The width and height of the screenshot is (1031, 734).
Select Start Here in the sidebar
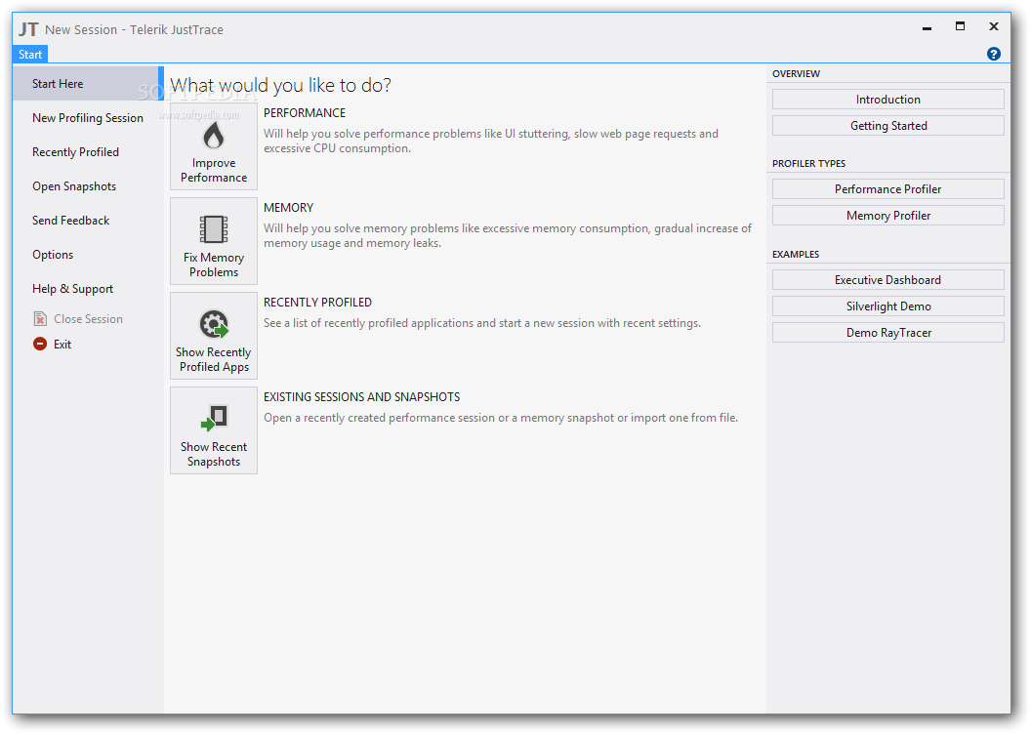[88, 84]
